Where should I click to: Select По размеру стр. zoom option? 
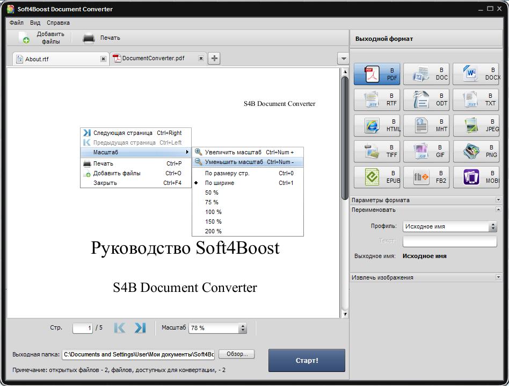[248, 173]
